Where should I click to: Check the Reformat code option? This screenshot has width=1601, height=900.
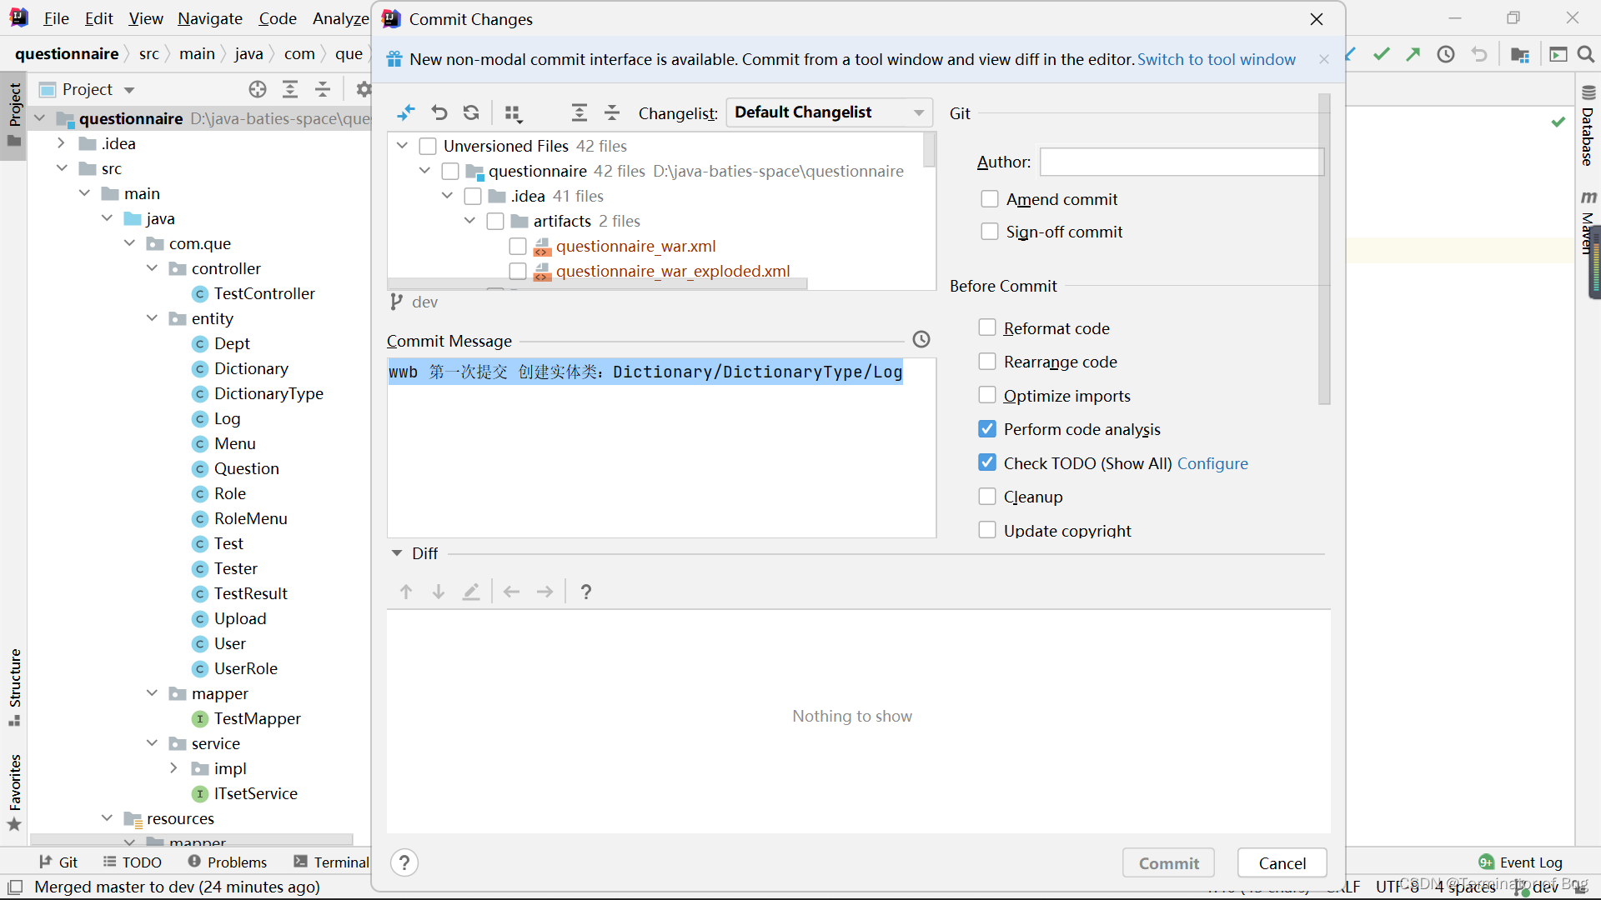click(x=987, y=327)
